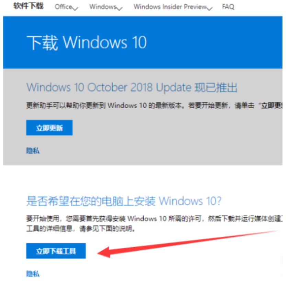The height and width of the screenshot is (281, 289).
Task: Click the red arrow annotation head
Action: pos(104,252)
